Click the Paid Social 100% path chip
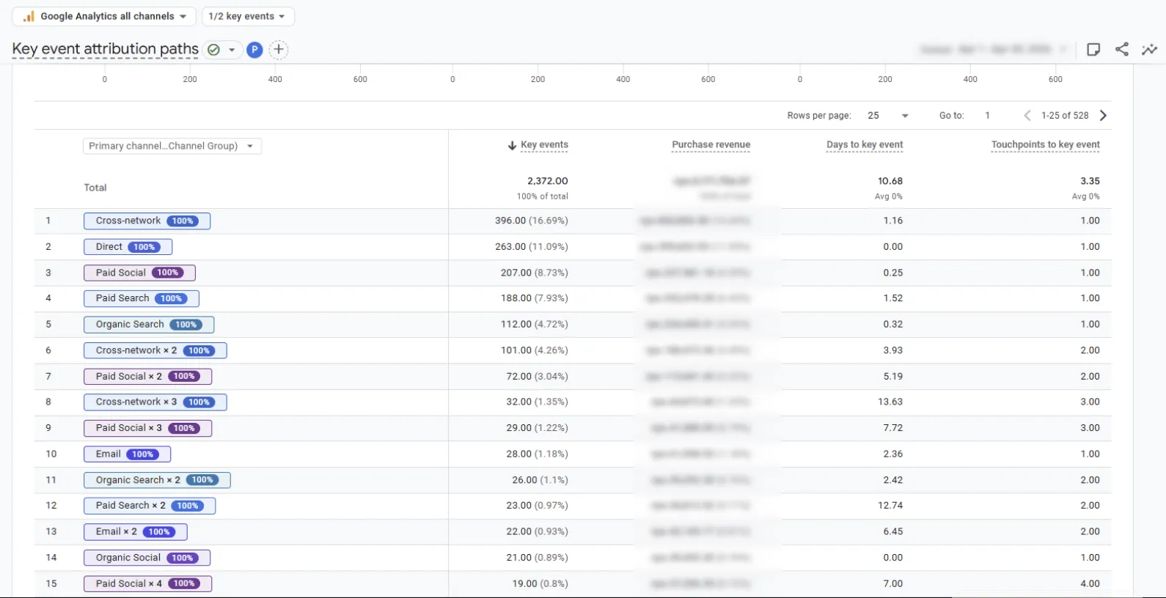This screenshot has width=1166, height=598. click(x=139, y=273)
